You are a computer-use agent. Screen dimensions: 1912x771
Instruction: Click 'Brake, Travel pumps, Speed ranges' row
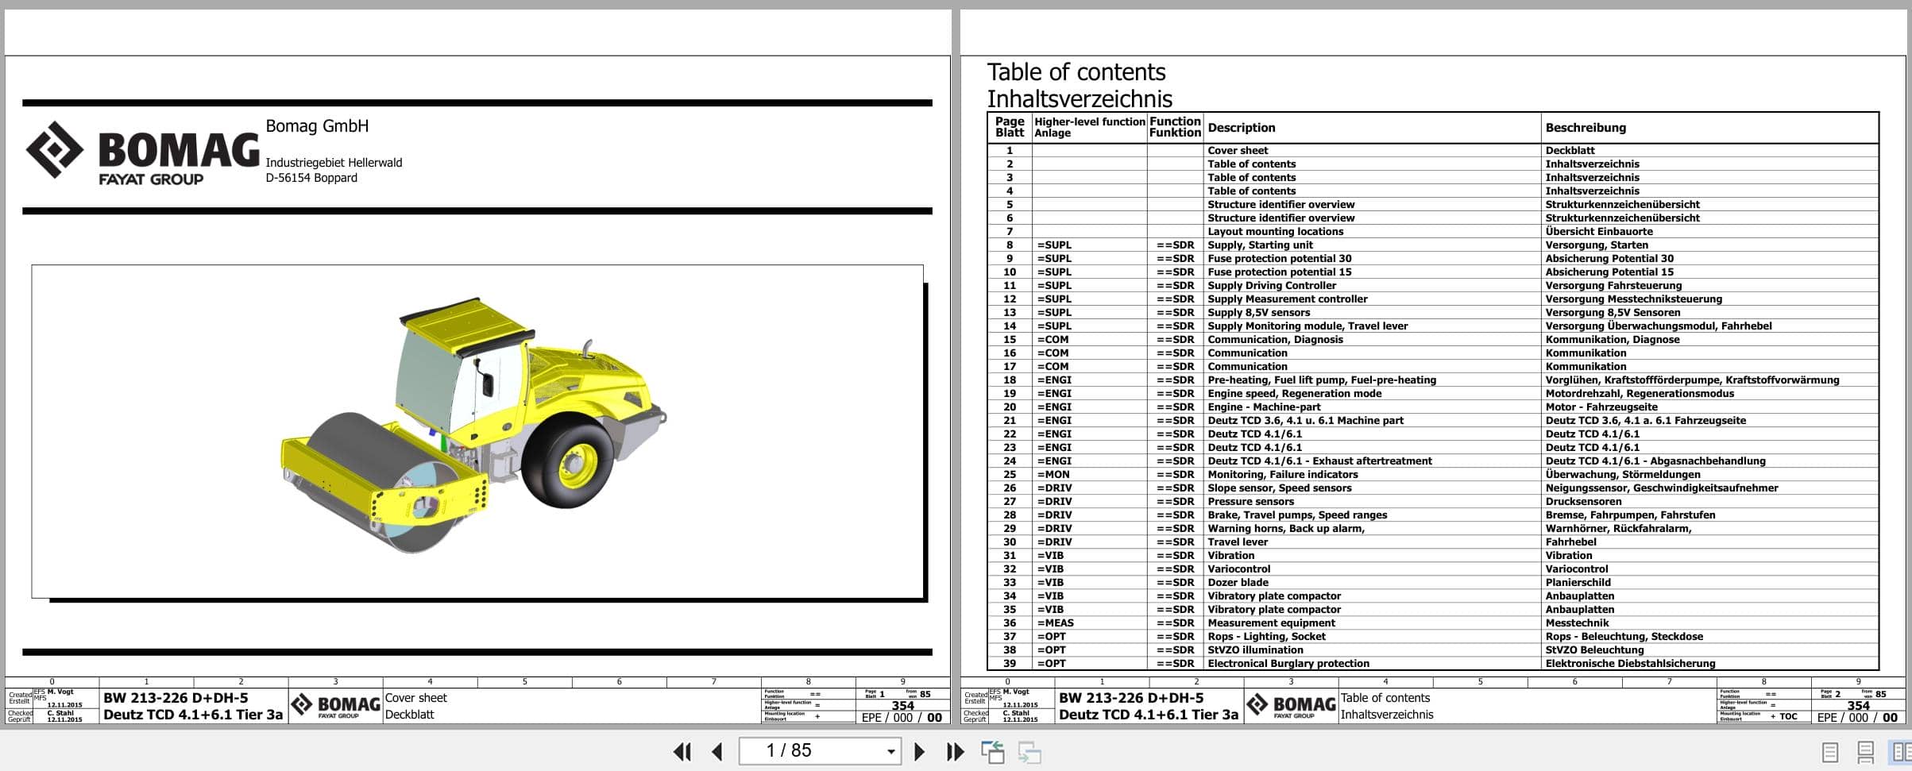point(1297,515)
